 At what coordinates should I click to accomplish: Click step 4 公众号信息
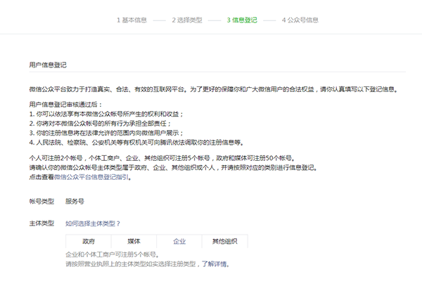(300, 20)
